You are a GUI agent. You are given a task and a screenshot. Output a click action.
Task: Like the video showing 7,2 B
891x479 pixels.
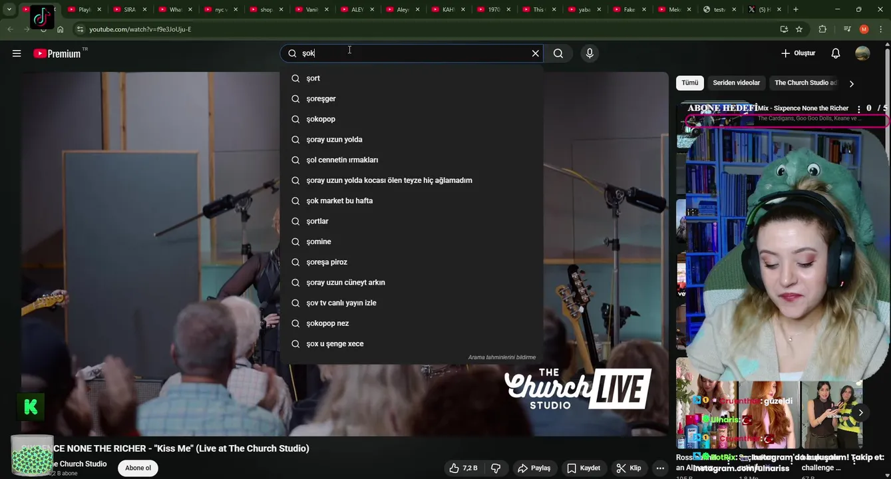point(463,468)
